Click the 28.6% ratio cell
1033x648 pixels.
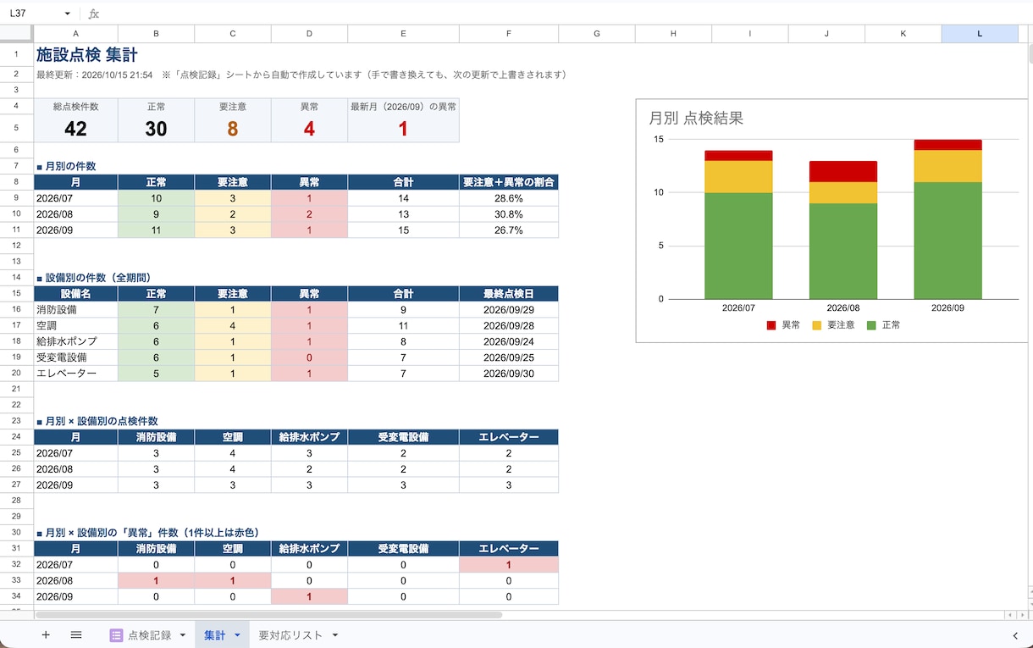tap(509, 198)
